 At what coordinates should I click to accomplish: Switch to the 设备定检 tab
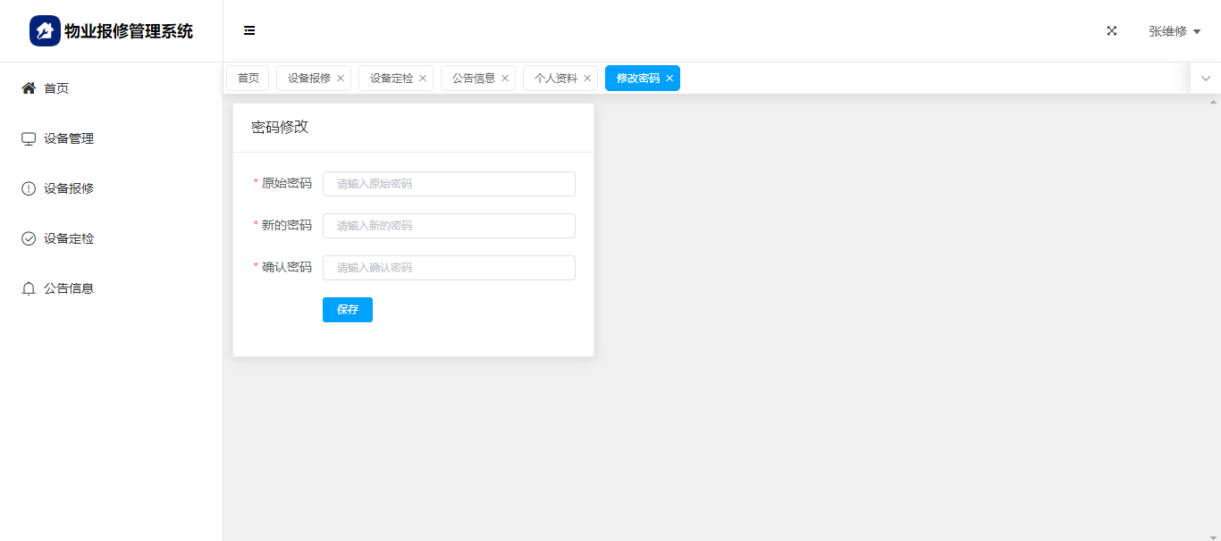(392, 79)
